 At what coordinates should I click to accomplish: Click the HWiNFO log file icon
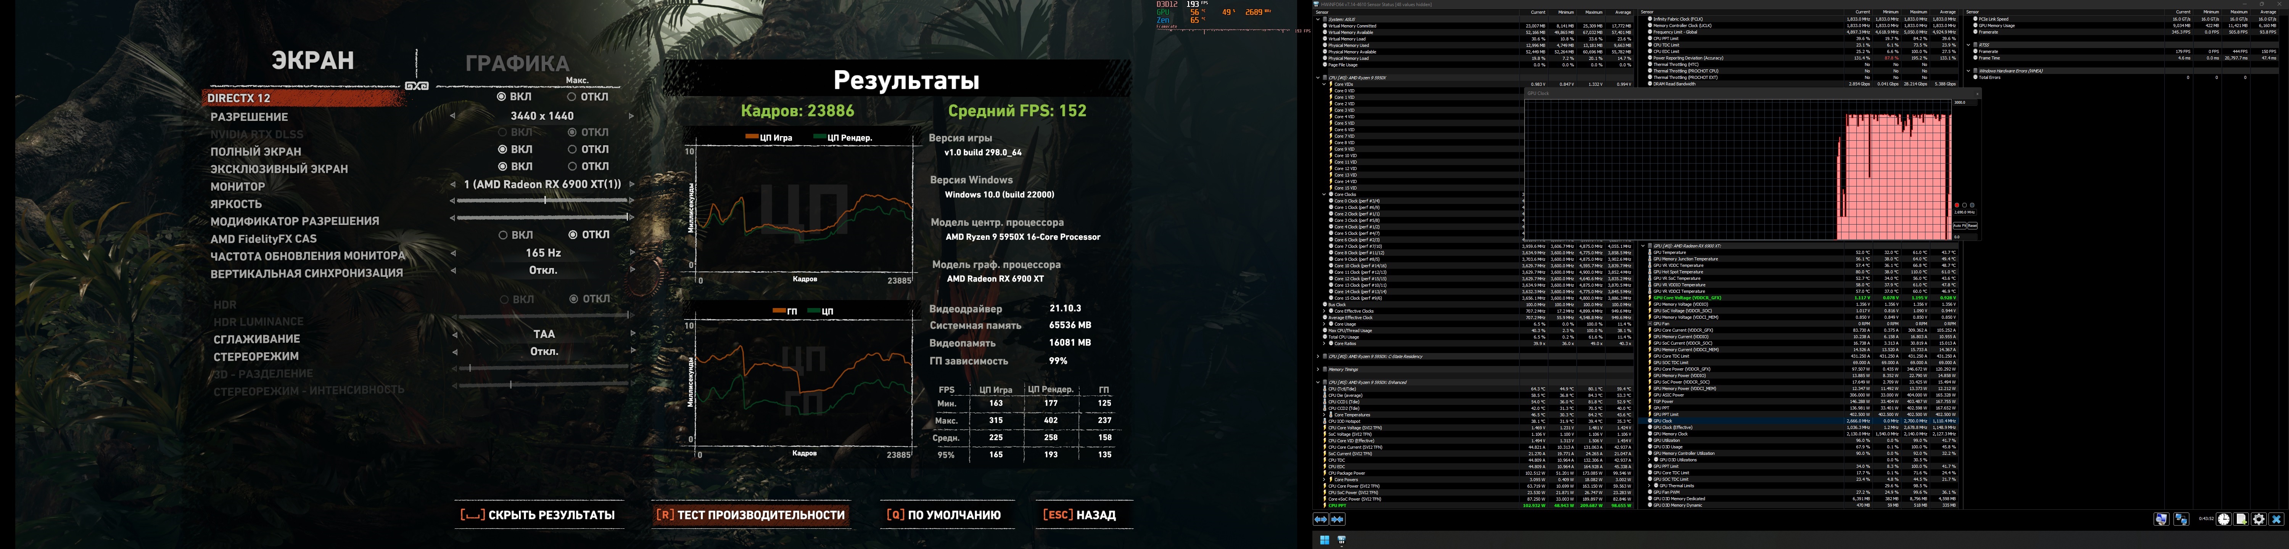coord(2241,520)
